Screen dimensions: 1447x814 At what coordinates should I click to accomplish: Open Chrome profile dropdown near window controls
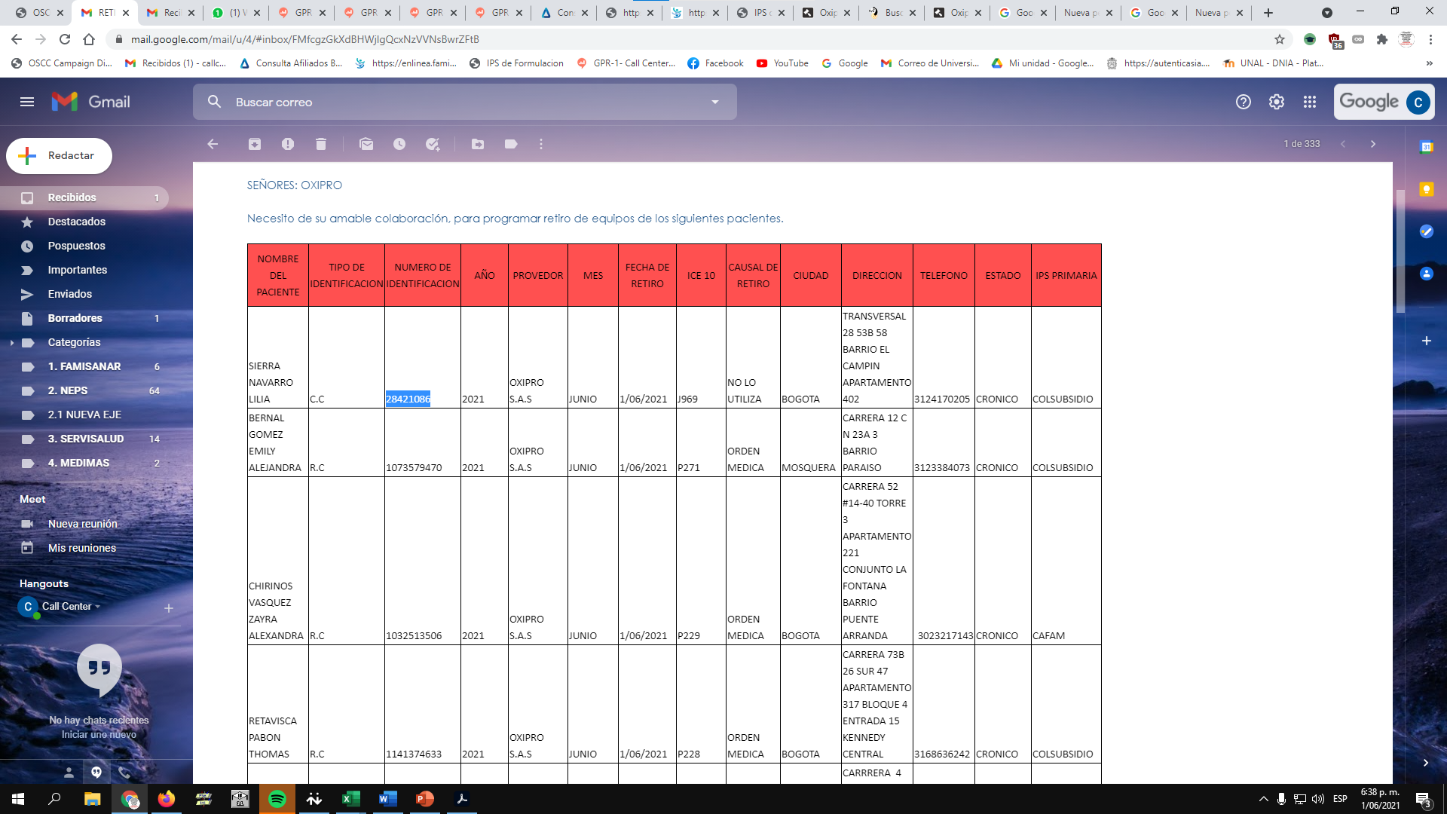(1327, 13)
